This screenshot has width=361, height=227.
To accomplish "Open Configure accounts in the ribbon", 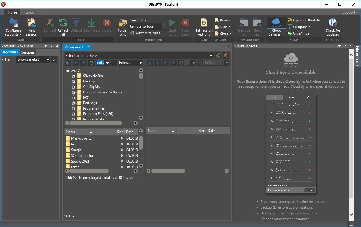I will click(x=13, y=27).
